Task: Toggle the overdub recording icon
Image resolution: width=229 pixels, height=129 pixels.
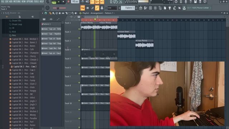Action: [x=97, y=1]
